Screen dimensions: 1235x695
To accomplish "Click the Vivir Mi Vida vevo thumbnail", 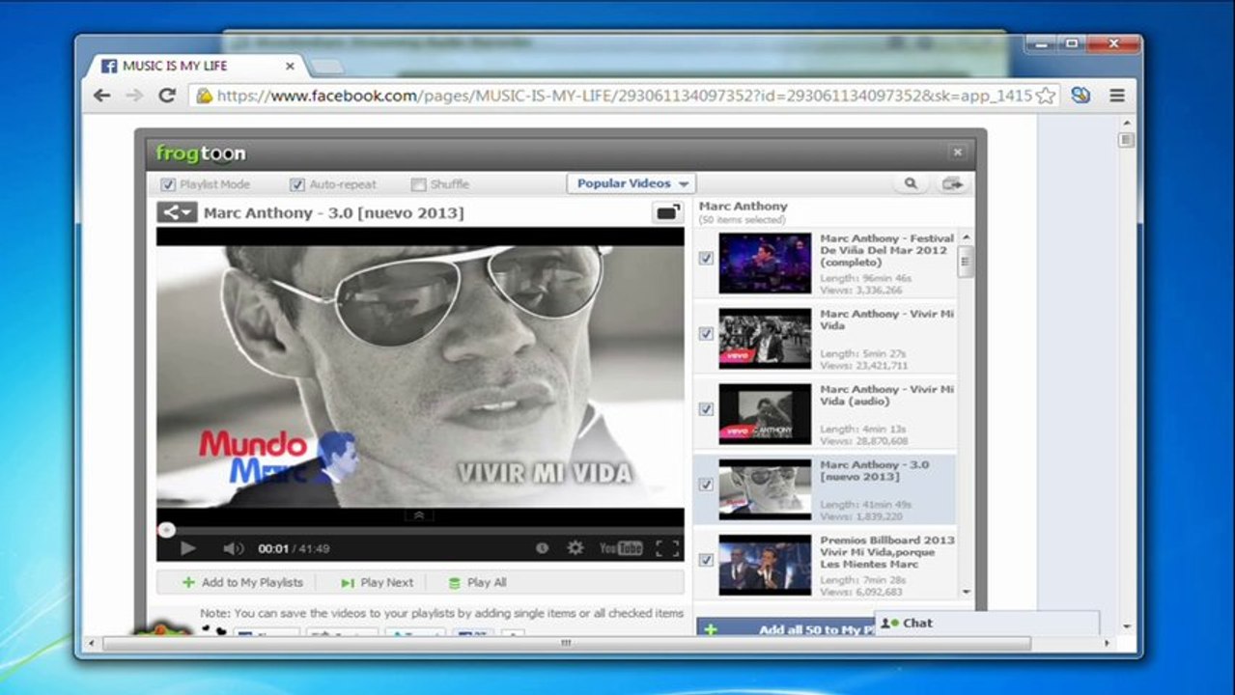I will pos(765,339).
